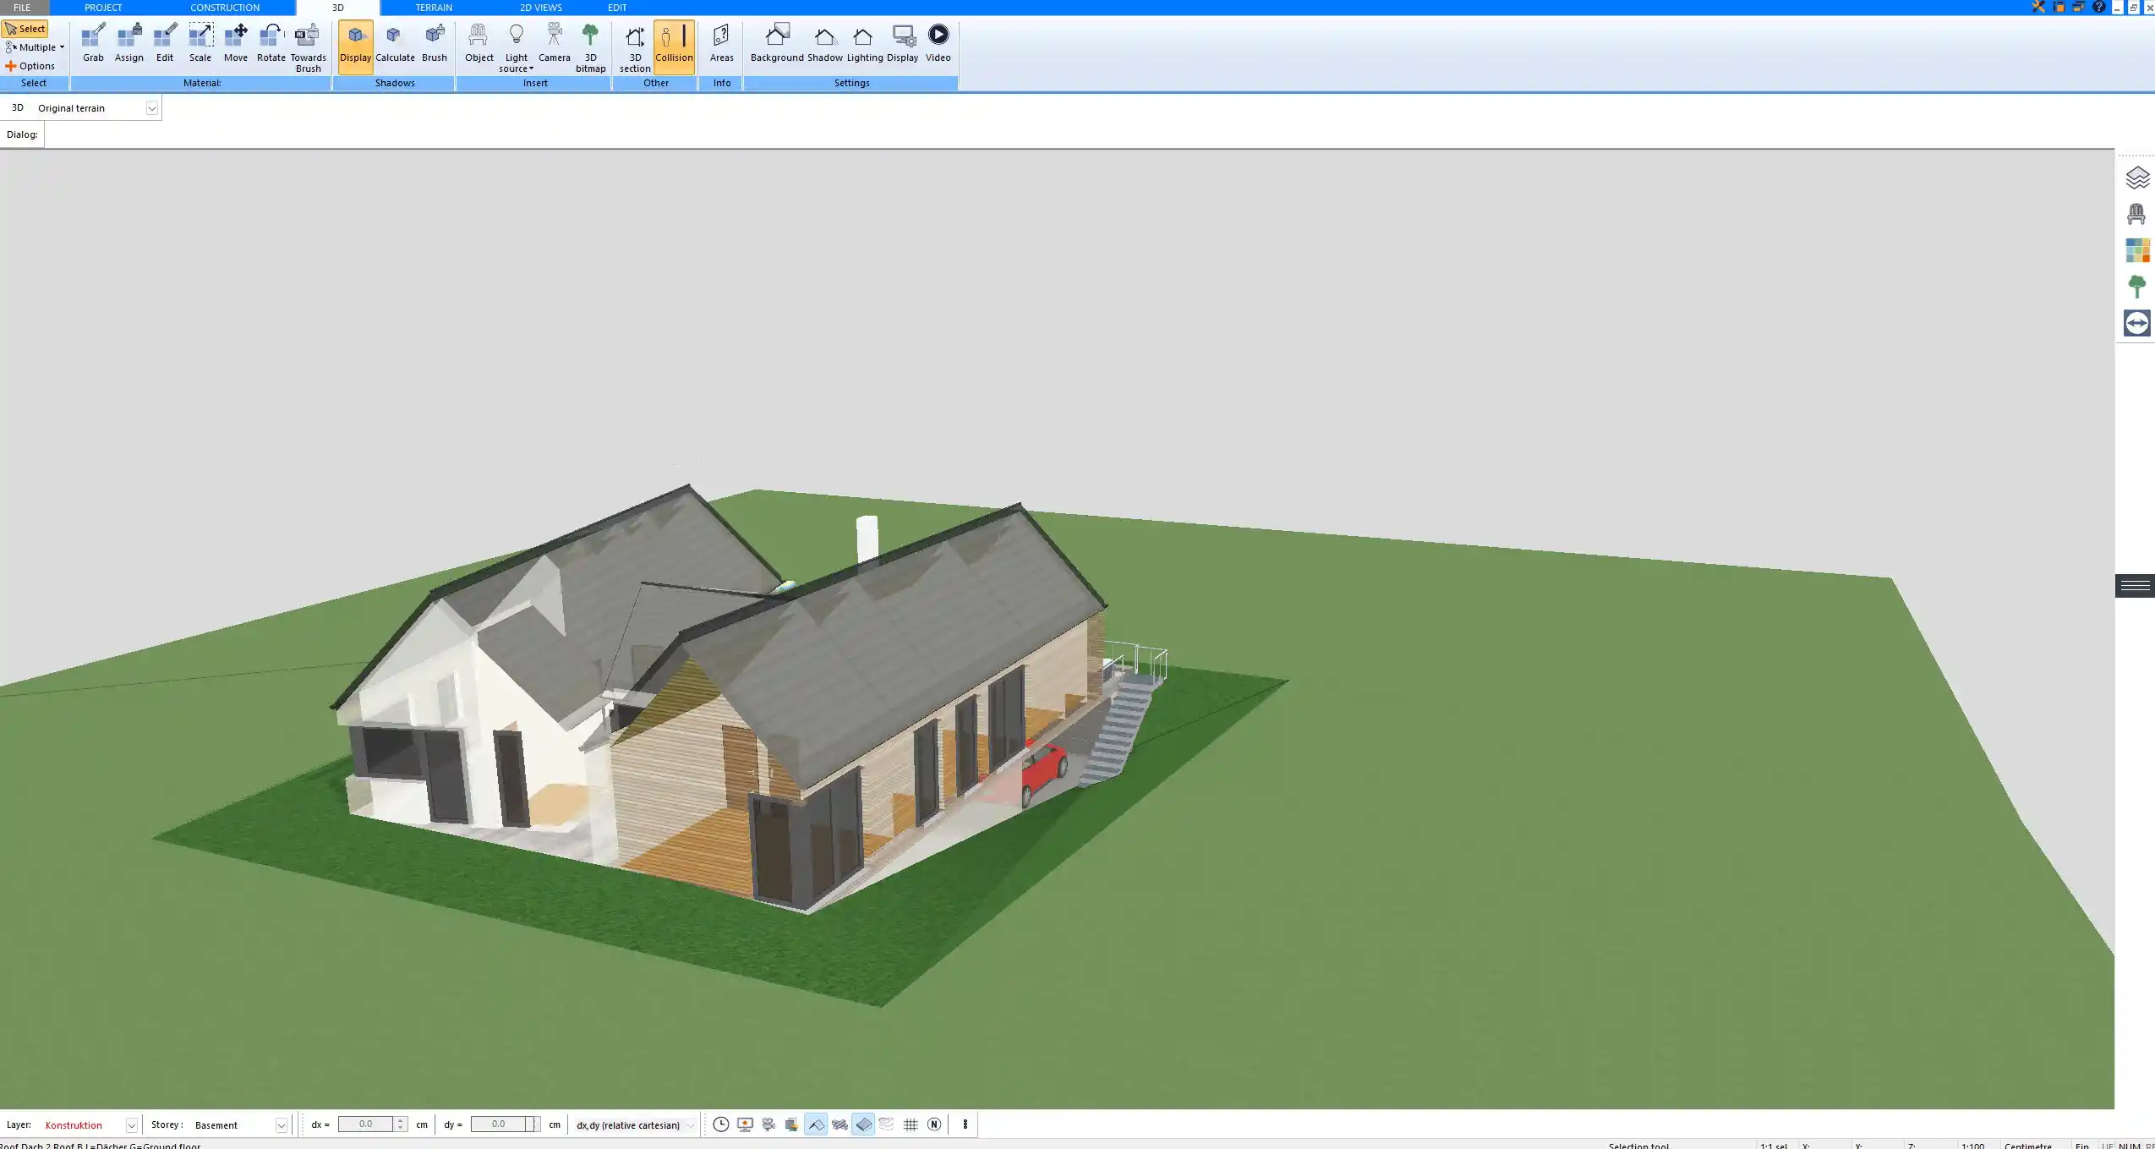Screen dimensions: 2155x1149
Task: Open the Storey Basement dropdown
Action: point(282,1125)
